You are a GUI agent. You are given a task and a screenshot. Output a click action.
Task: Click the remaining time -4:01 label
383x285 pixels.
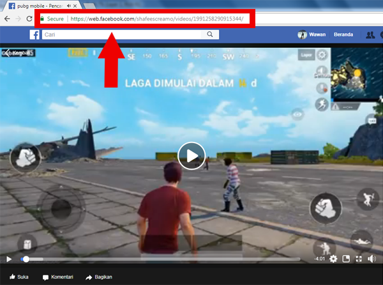click(x=320, y=259)
